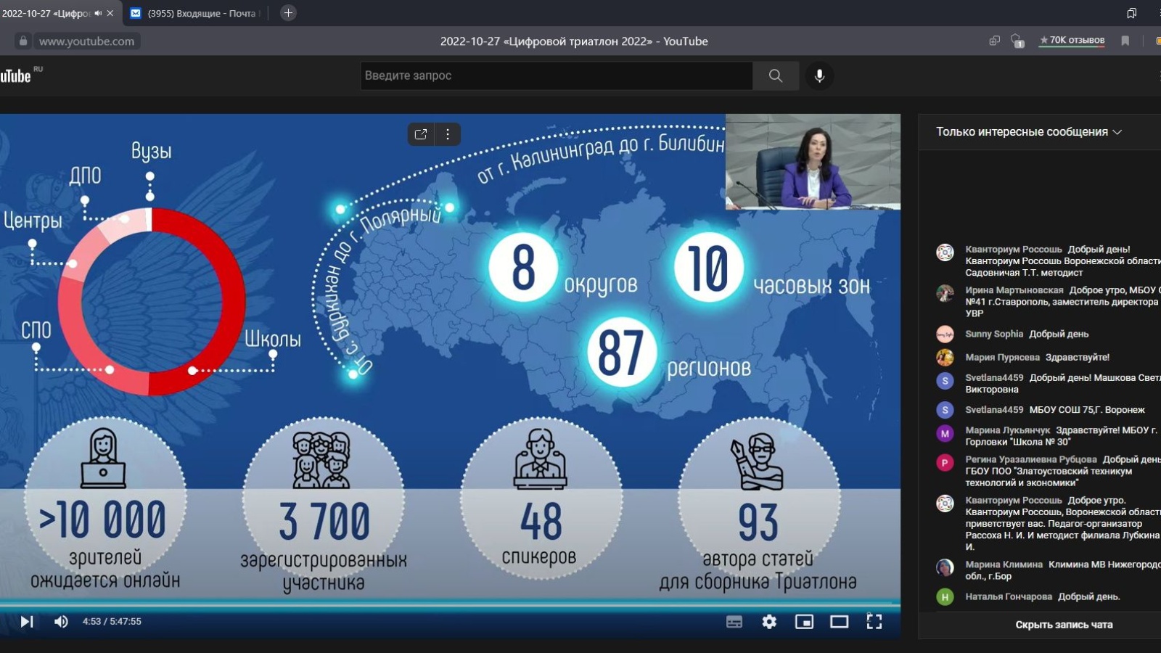Pop out video in separate window
1161x653 pixels.
[421, 134]
